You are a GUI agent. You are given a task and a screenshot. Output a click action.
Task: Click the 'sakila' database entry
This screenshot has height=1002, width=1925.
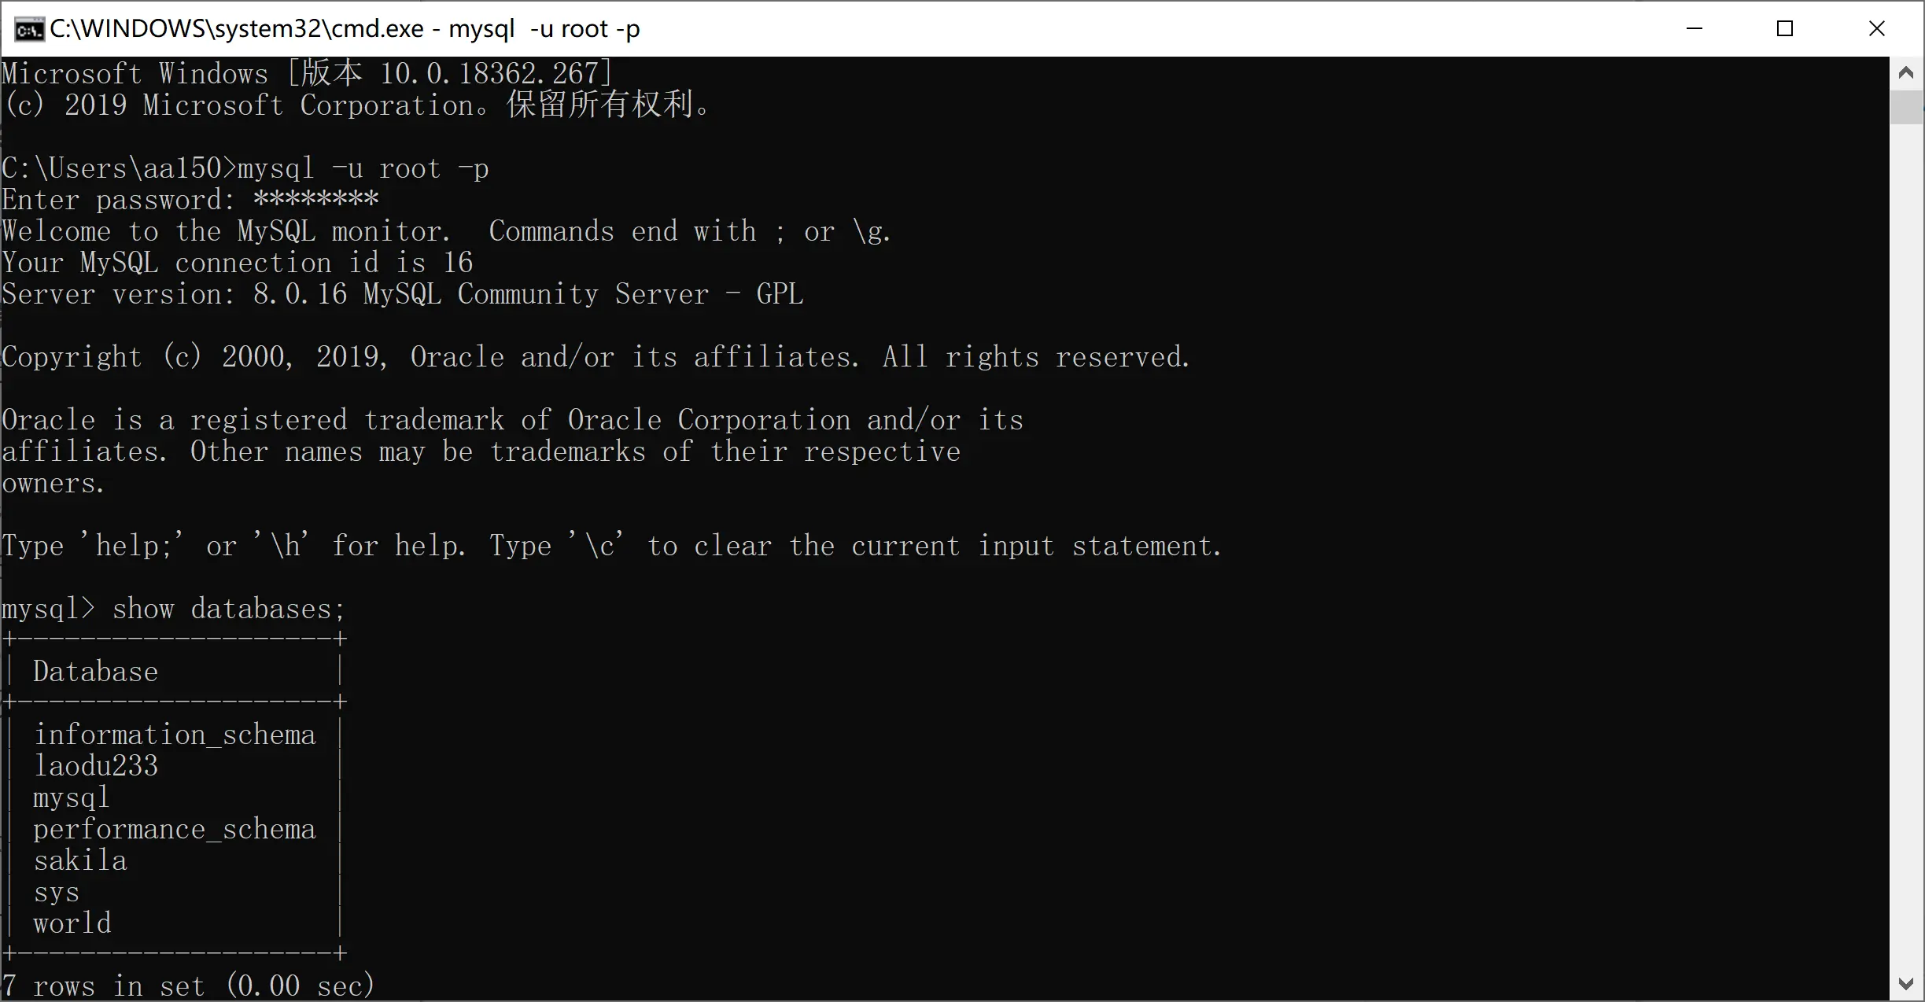point(79,860)
